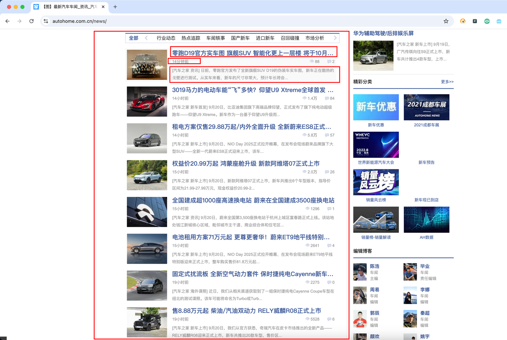Image resolution: width=507 pixels, height=340 pixels.
Task: Click the browser back arrow
Action: [8, 21]
